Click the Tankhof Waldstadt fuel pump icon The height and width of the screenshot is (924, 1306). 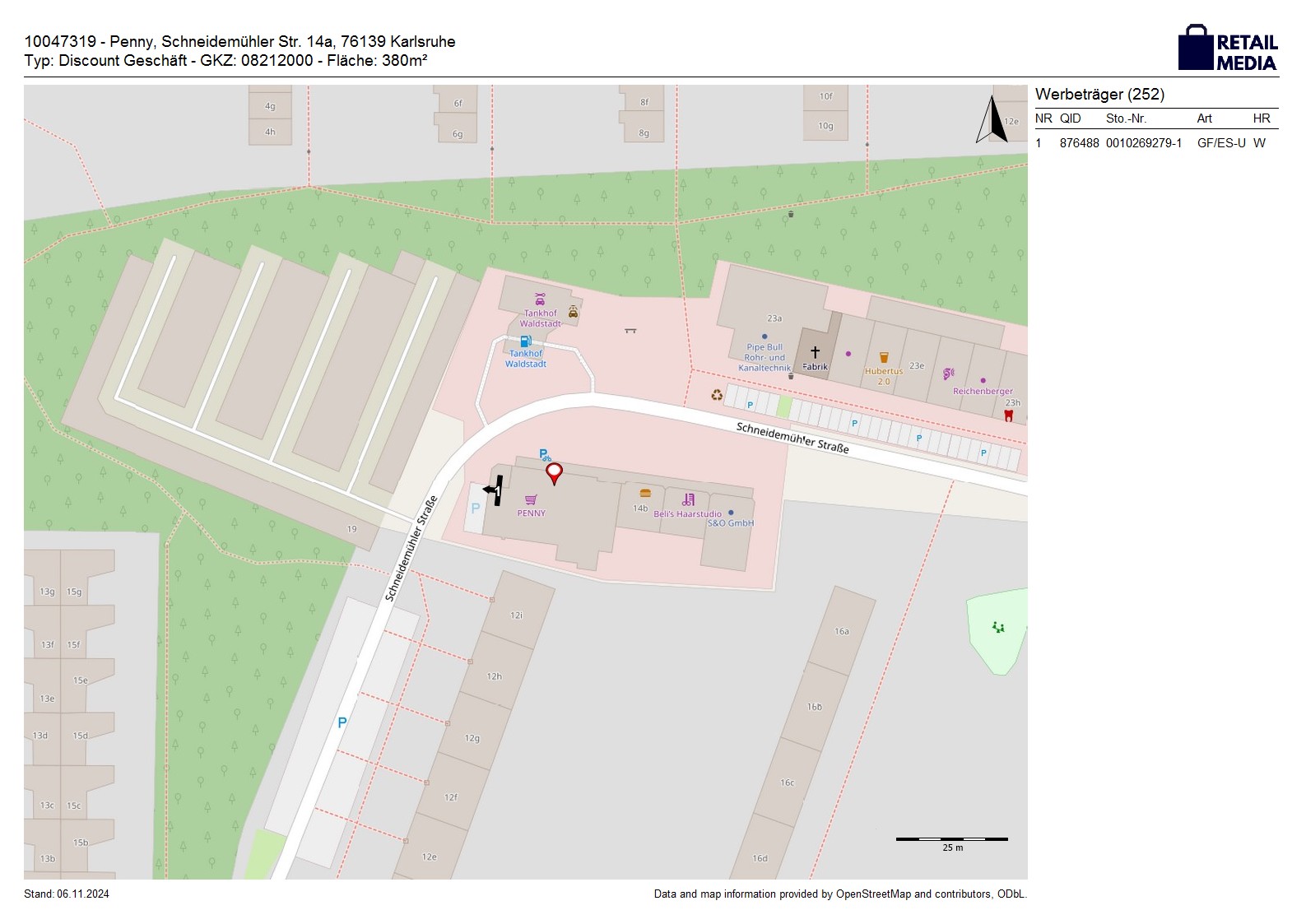[x=525, y=341]
